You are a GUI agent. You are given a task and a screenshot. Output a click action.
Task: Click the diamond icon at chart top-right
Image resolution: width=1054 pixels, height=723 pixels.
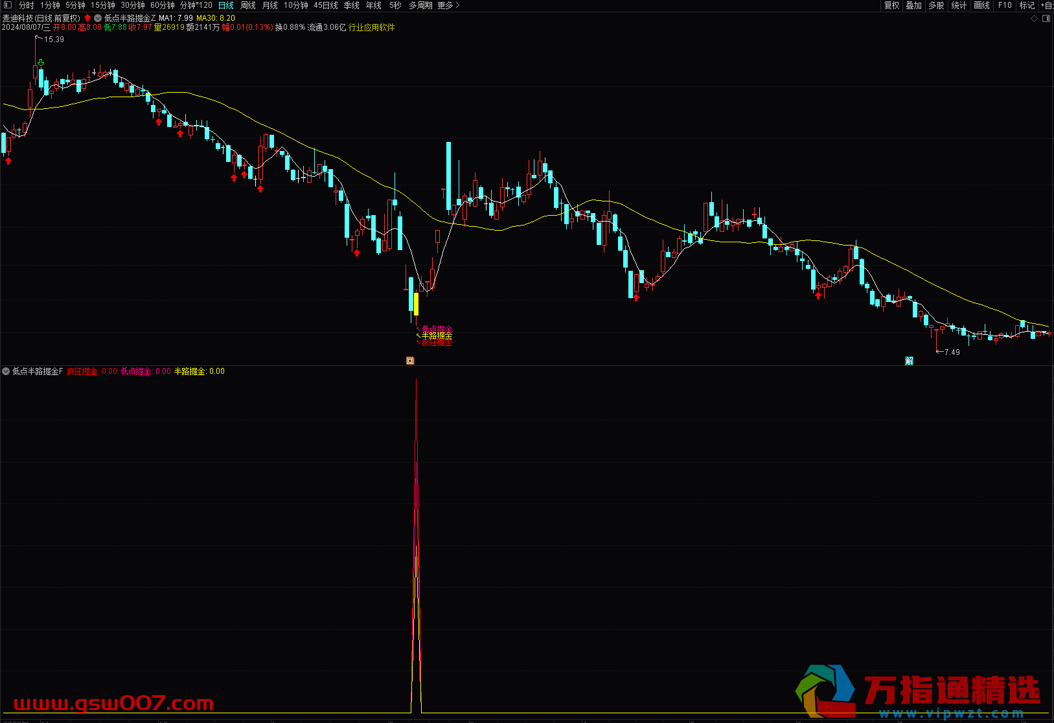(1034, 19)
